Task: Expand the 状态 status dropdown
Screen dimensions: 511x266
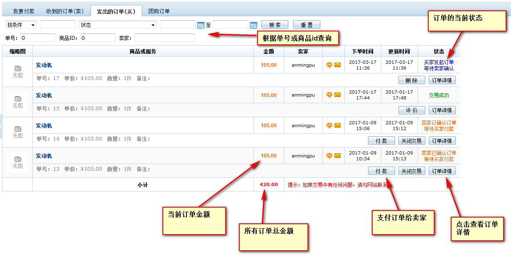Action: click(118, 25)
